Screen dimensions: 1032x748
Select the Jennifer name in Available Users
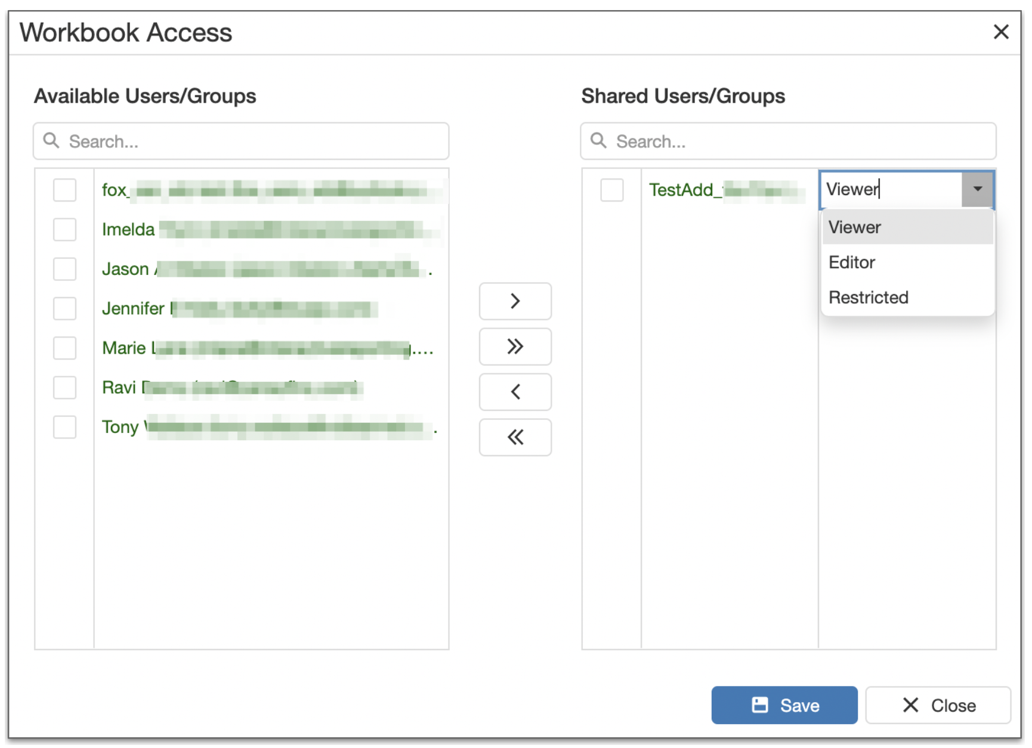[x=240, y=308]
